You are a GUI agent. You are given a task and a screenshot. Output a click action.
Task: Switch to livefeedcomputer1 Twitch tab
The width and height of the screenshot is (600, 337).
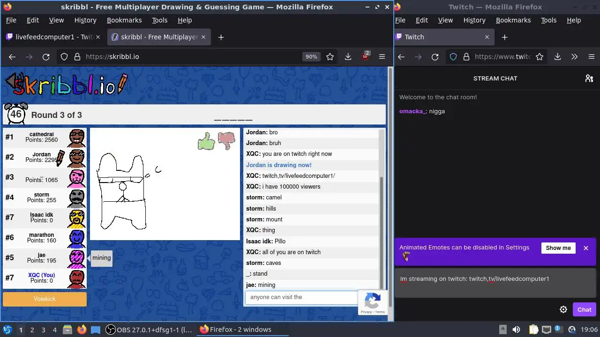[x=54, y=37]
